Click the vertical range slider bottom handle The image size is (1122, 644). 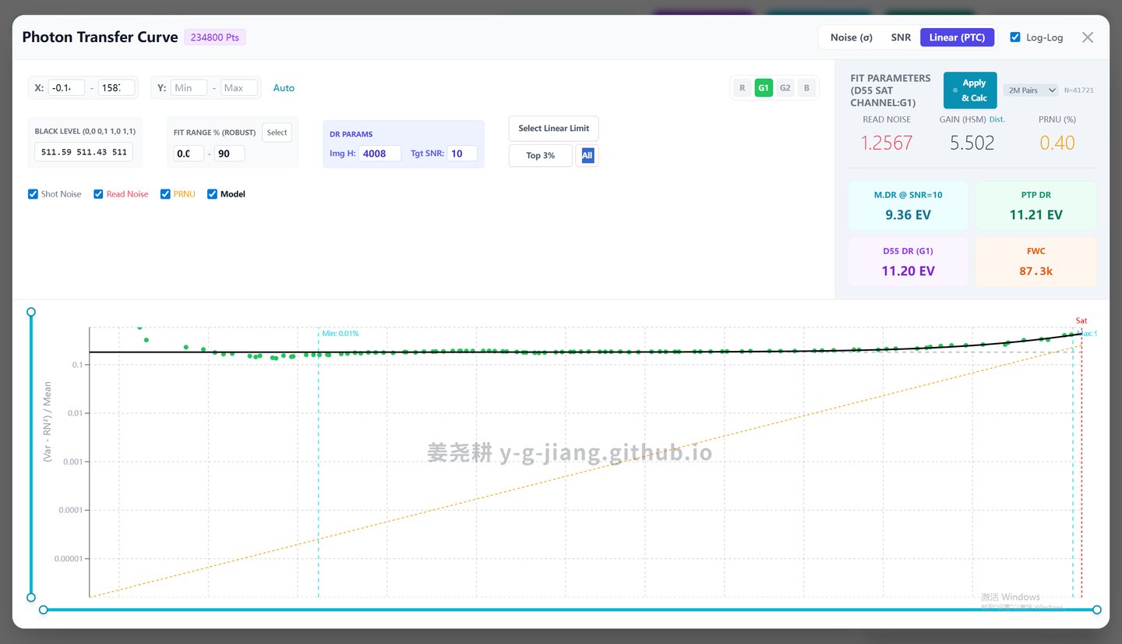click(x=31, y=598)
